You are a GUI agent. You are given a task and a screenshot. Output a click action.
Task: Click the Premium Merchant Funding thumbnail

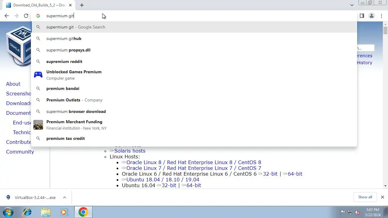click(38, 125)
